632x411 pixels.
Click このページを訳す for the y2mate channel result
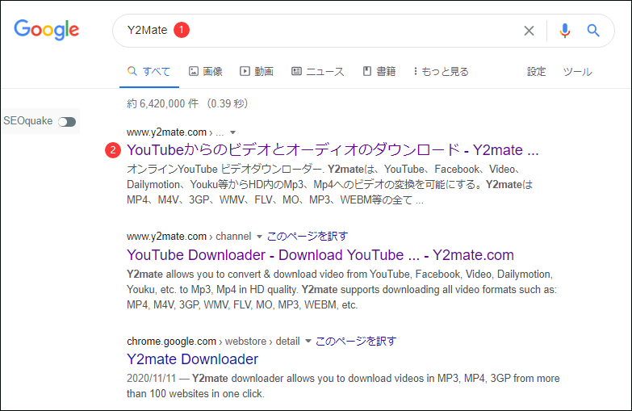[x=308, y=237]
